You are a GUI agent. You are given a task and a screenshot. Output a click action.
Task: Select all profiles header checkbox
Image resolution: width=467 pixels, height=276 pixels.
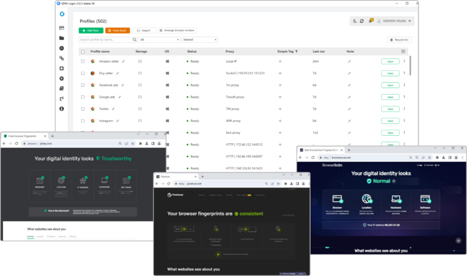pos(83,52)
